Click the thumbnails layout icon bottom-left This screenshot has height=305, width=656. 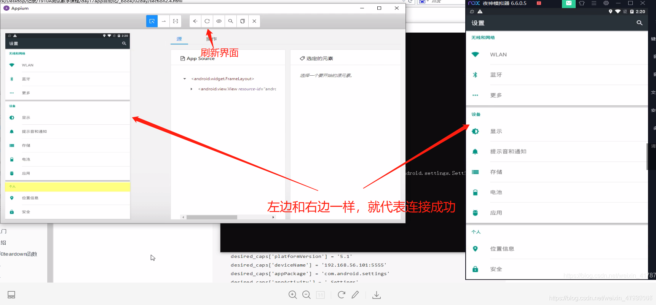tap(11, 295)
